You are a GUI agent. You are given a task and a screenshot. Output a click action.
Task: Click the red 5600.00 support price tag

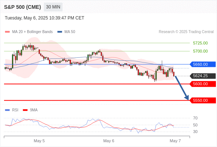(x=203, y=84)
